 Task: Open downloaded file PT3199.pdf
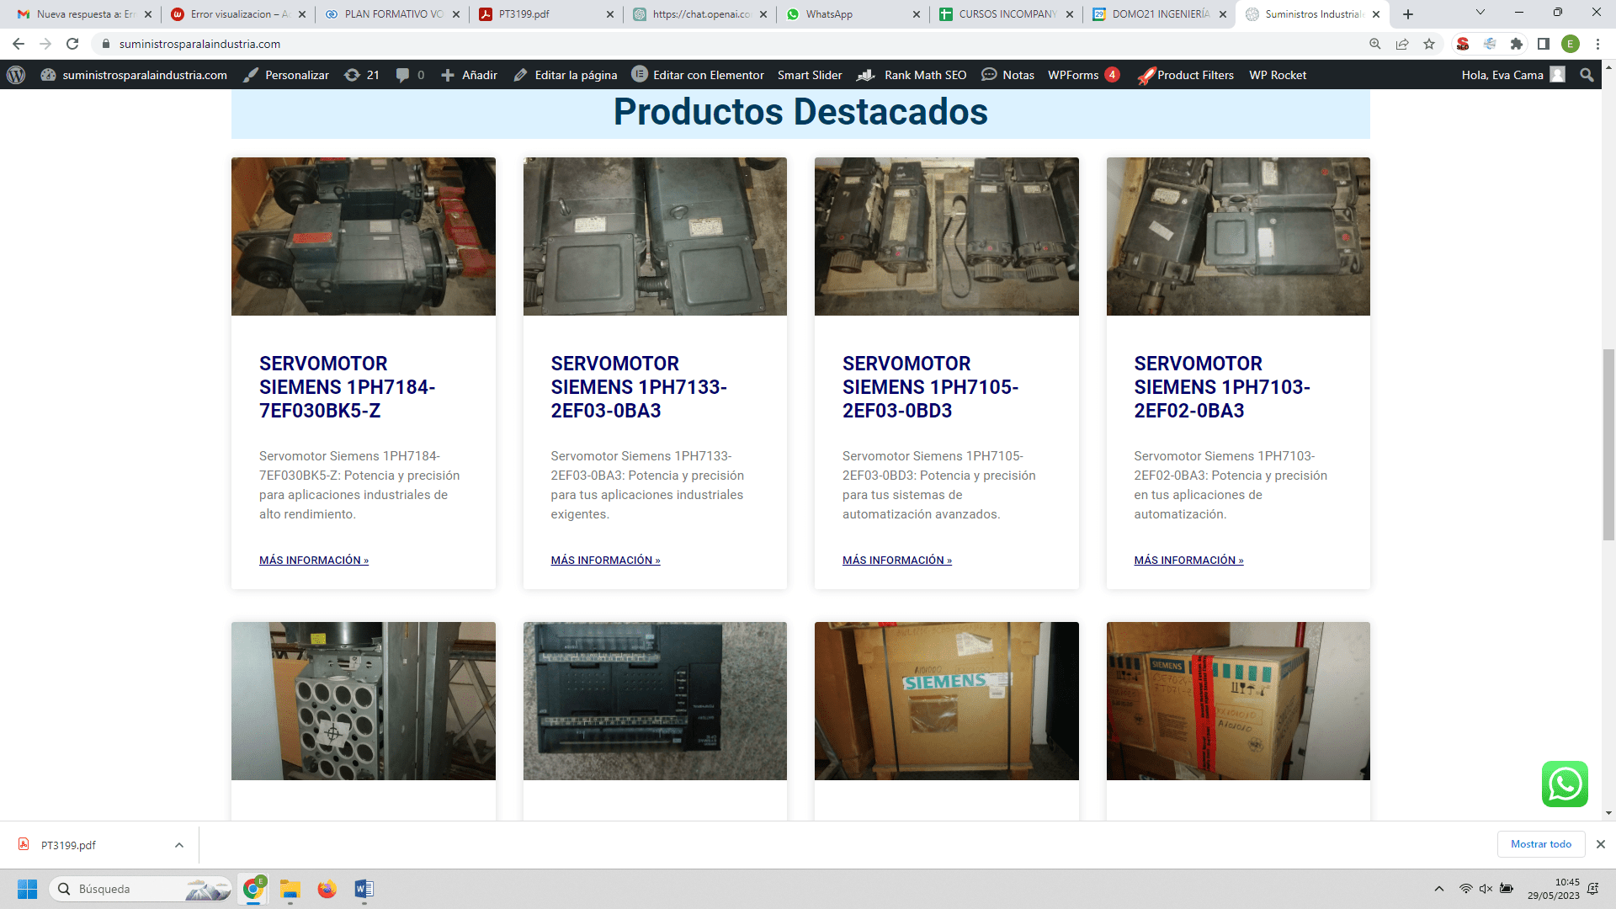click(69, 845)
